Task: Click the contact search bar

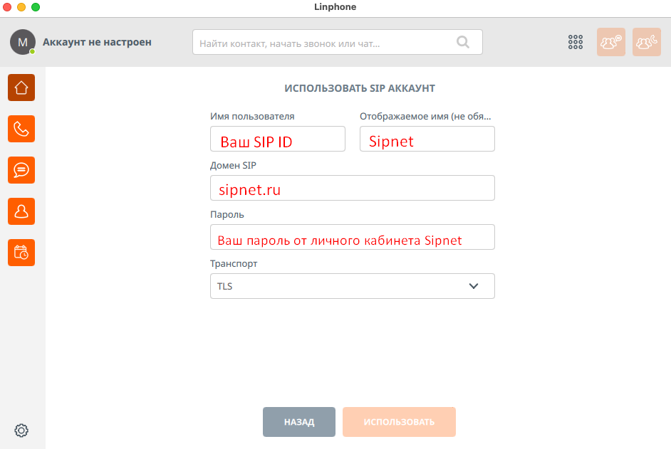Action: pyautogui.click(x=324, y=43)
